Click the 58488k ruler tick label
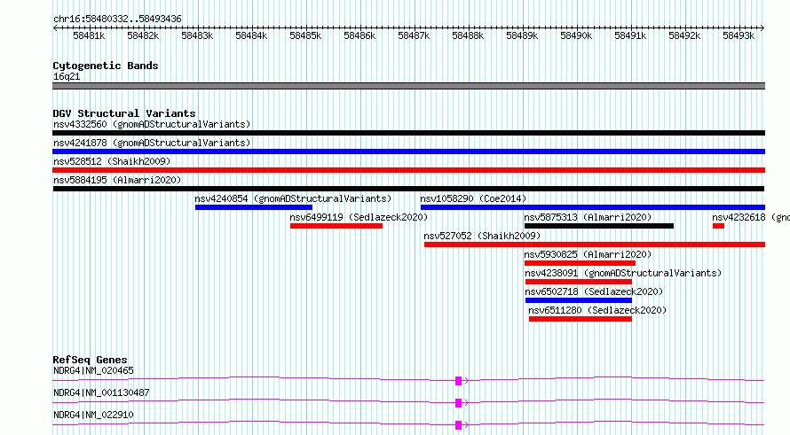This screenshot has height=435, width=790. (468, 35)
